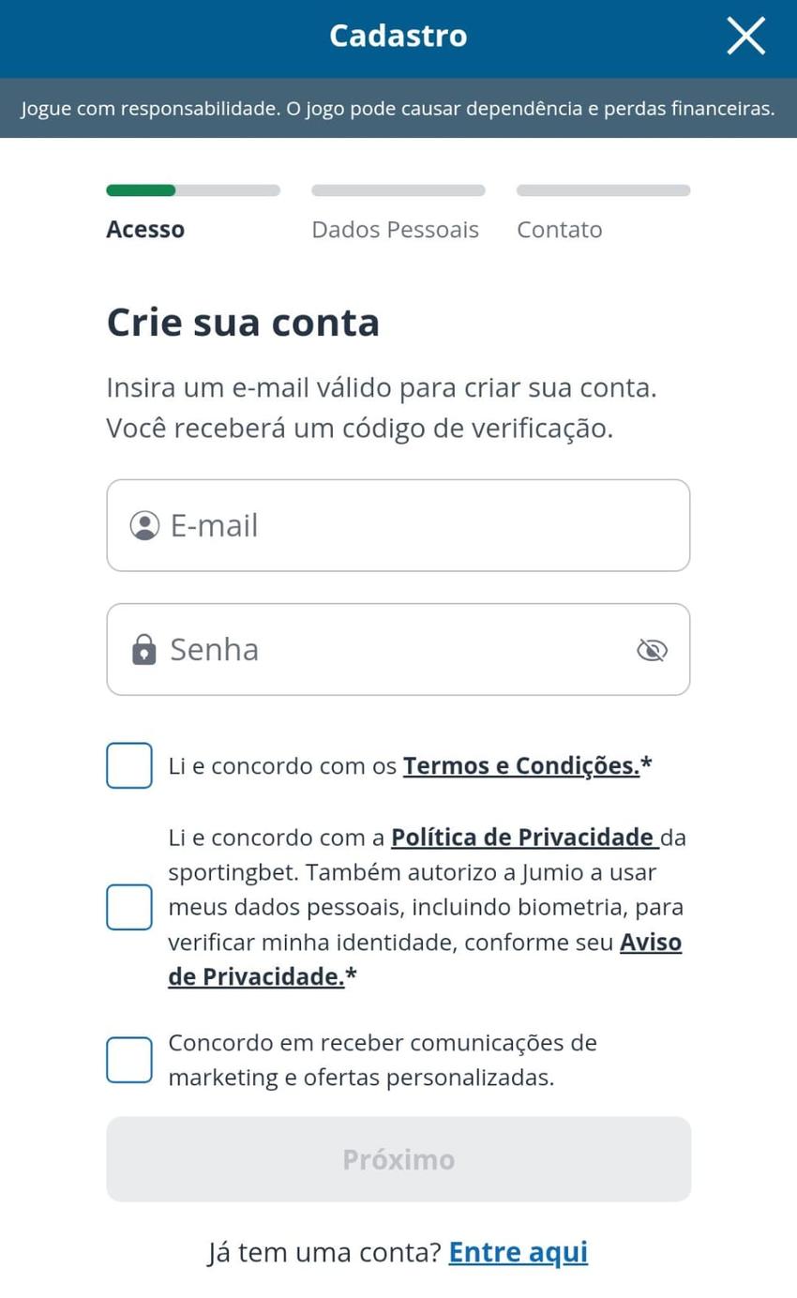
Task: Check the Termos e Condições agreement checkbox
Action: (128, 764)
